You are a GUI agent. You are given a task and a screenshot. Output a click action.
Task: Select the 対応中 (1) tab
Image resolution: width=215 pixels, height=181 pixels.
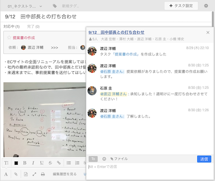(x=11, y=26)
